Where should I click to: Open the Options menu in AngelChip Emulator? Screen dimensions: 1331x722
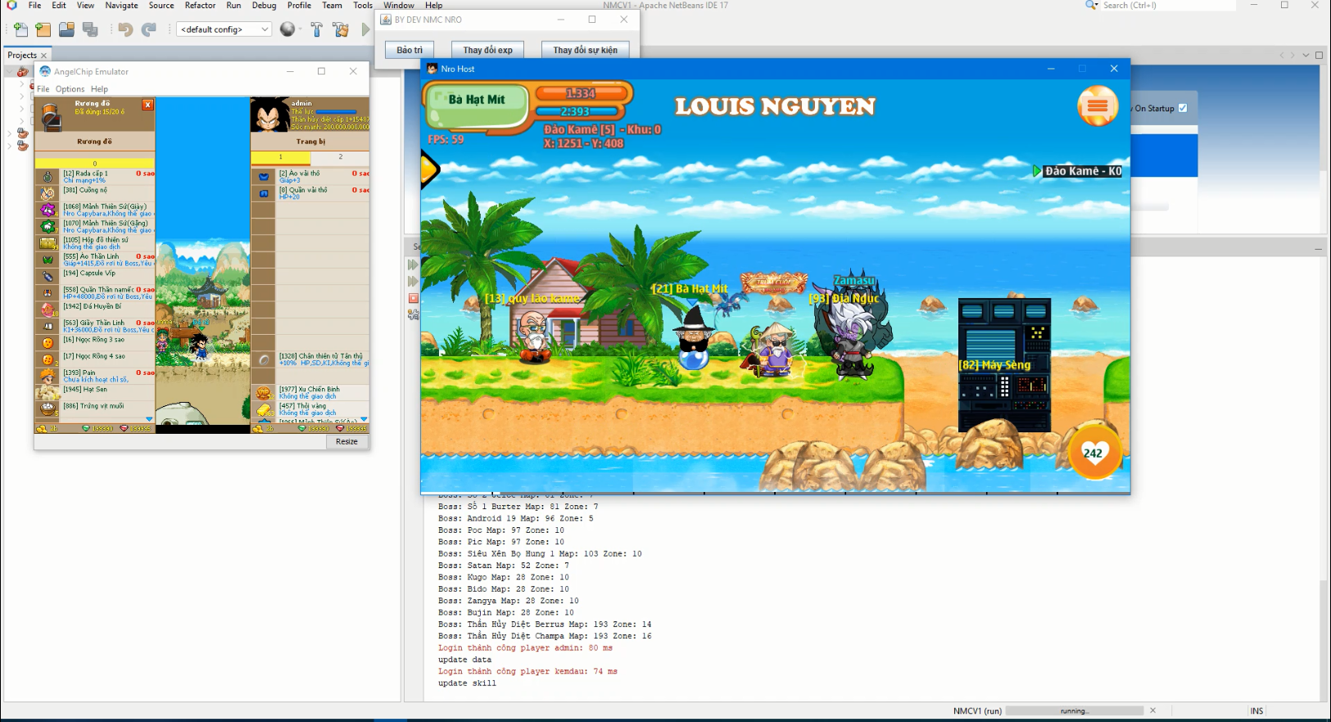(70, 89)
